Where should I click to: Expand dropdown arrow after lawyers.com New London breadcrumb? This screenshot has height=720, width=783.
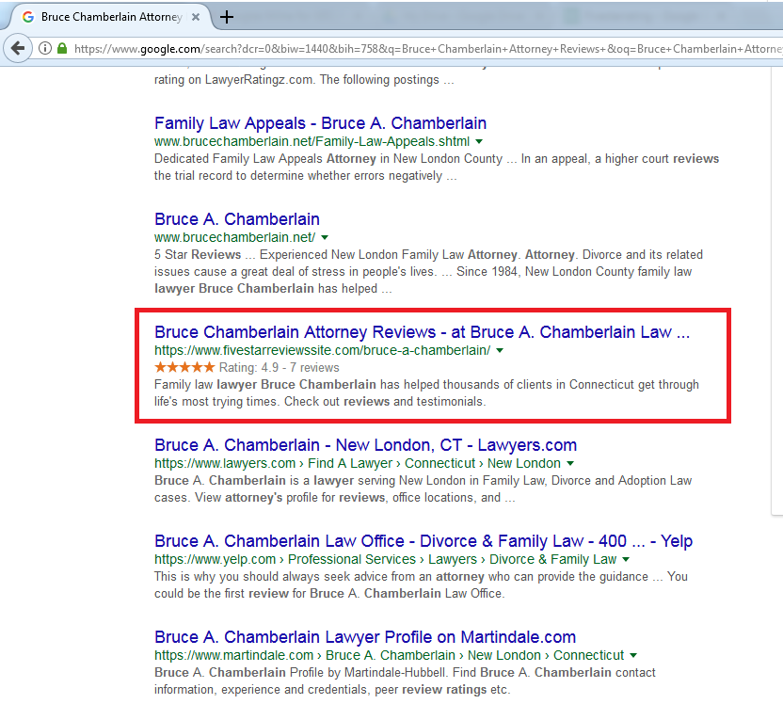[x=570, y=463]
